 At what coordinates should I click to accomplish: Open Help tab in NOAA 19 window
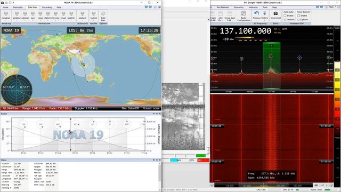[x=59, y=7]
